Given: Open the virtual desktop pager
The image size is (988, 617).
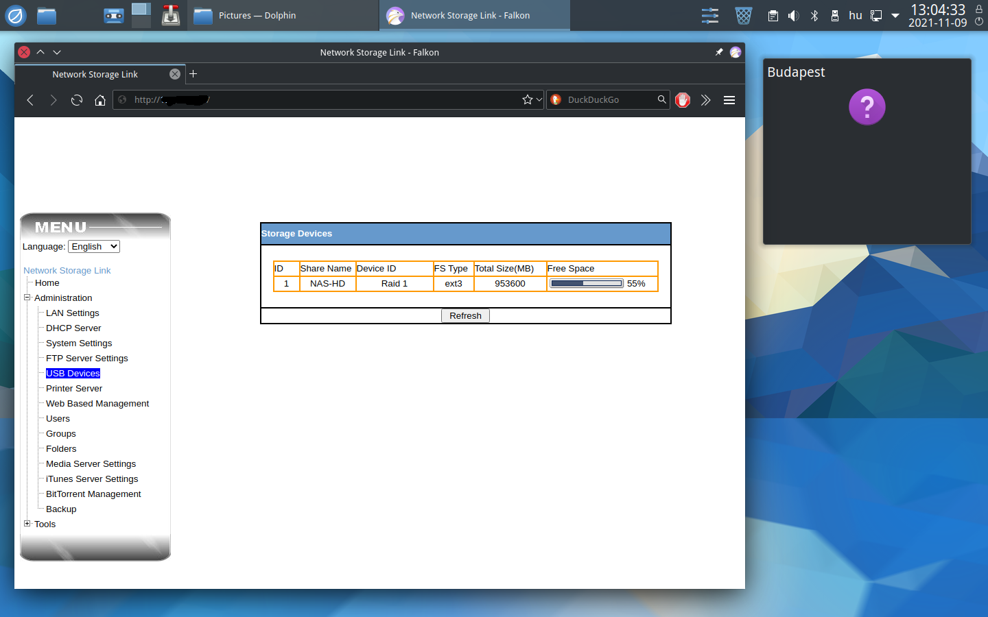Looking at the screenshot, I should pos(141,15).
